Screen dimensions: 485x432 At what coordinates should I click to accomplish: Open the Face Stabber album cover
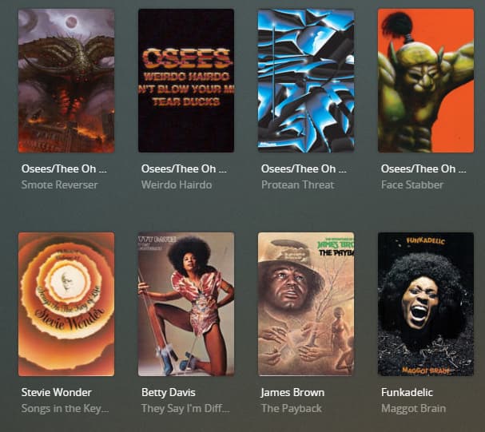coord(426,81)
